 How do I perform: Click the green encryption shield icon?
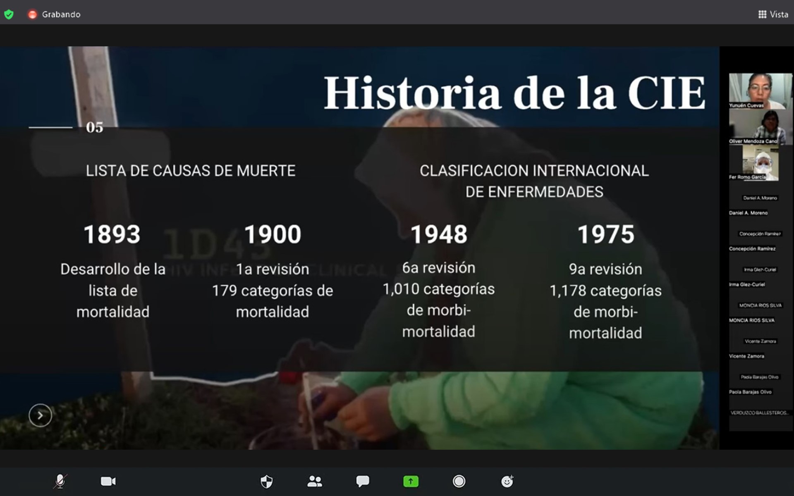(x=9, y=14)
